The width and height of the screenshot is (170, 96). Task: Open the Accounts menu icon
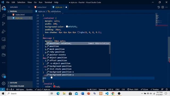click(x=3, y=76)
